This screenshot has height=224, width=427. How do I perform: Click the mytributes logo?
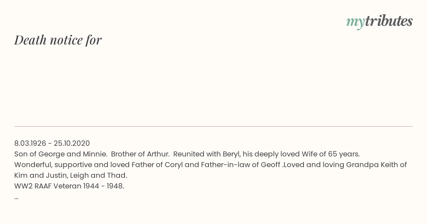tap(379, 22)
